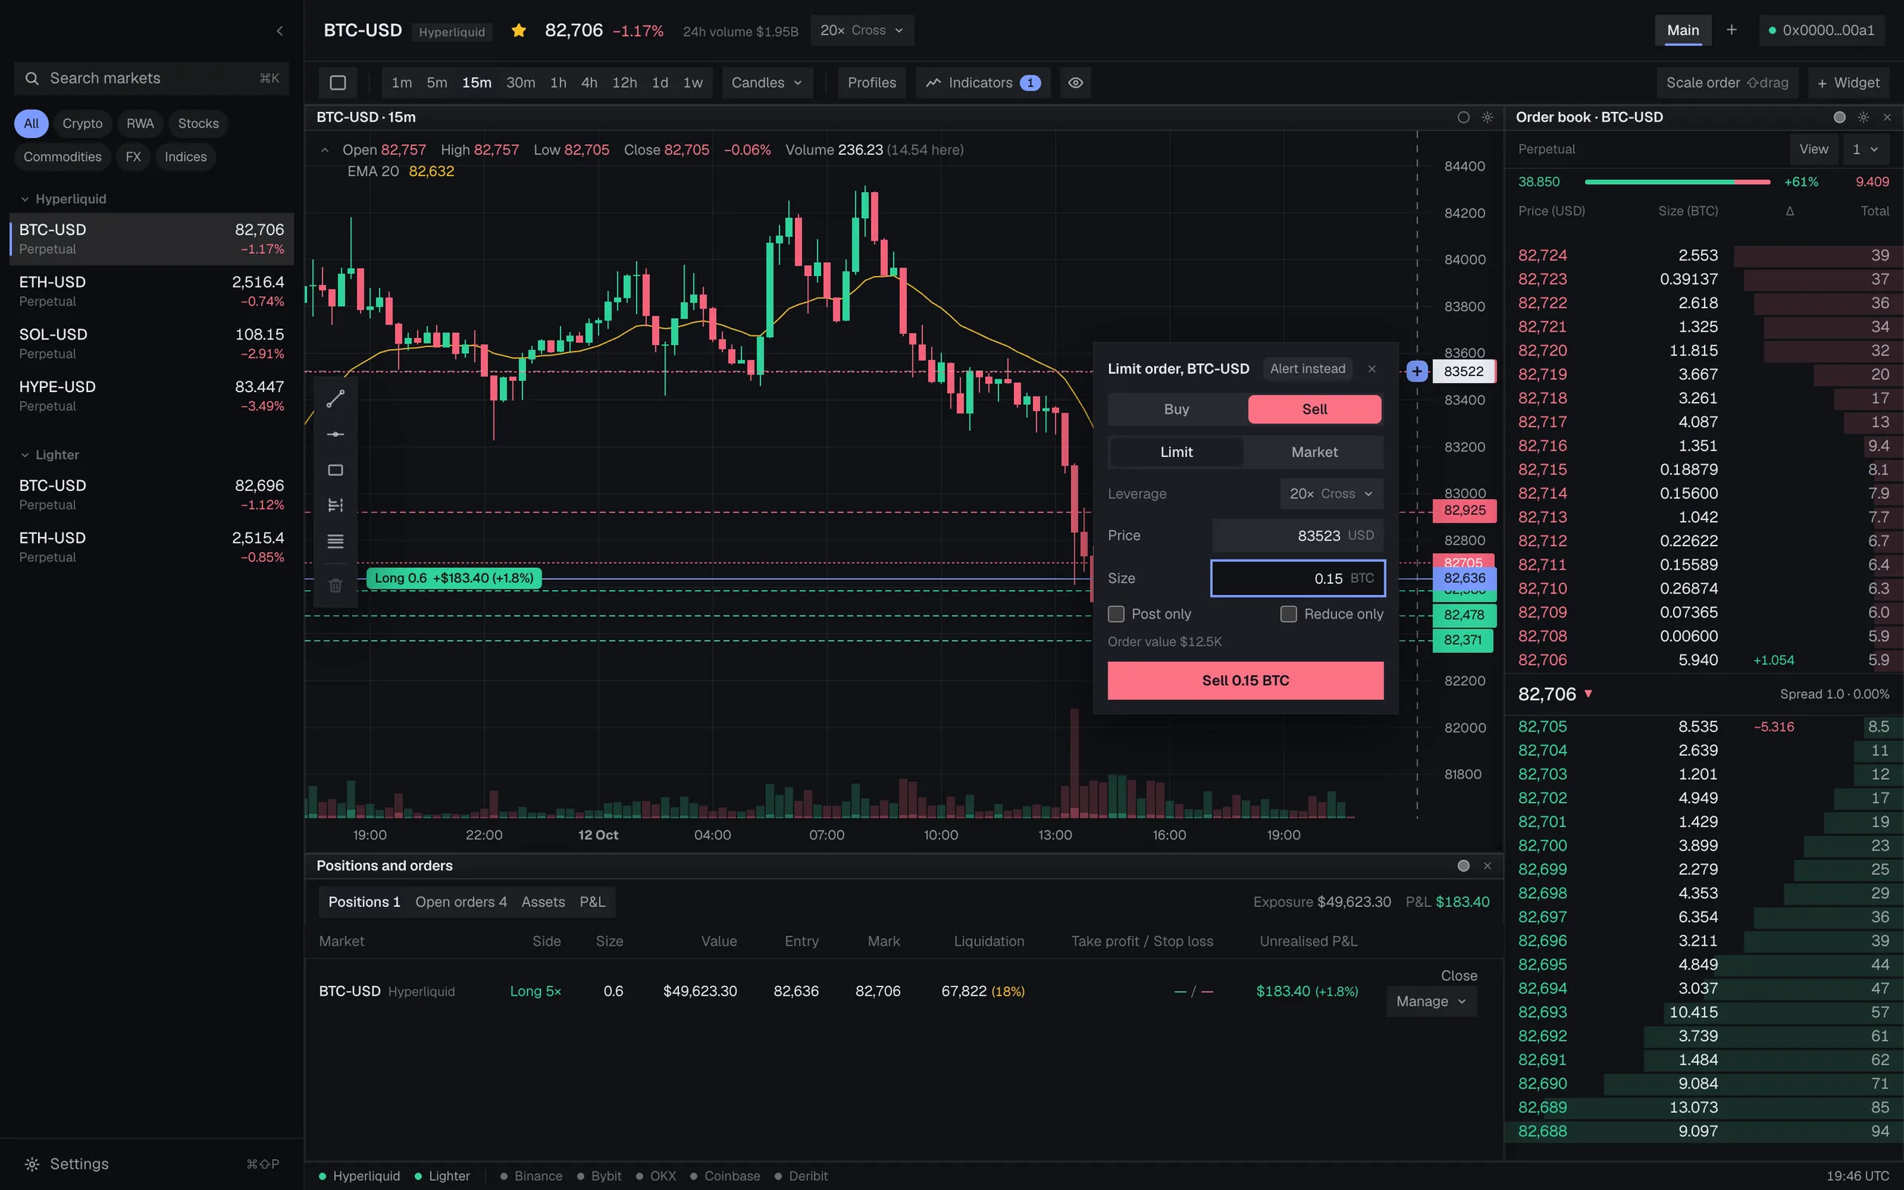This screenshot has width=1904, height=1190.
Task: Select the trend line drawing tool
Action: 336,398
